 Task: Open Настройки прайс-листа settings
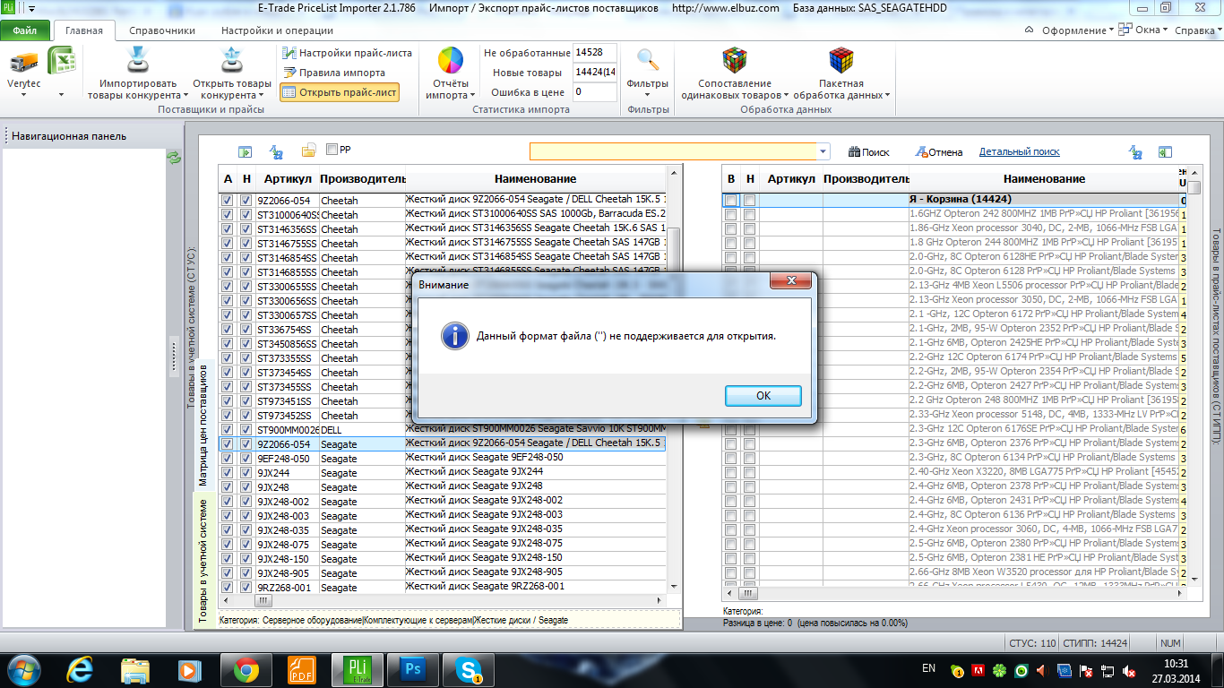(347, 53)
